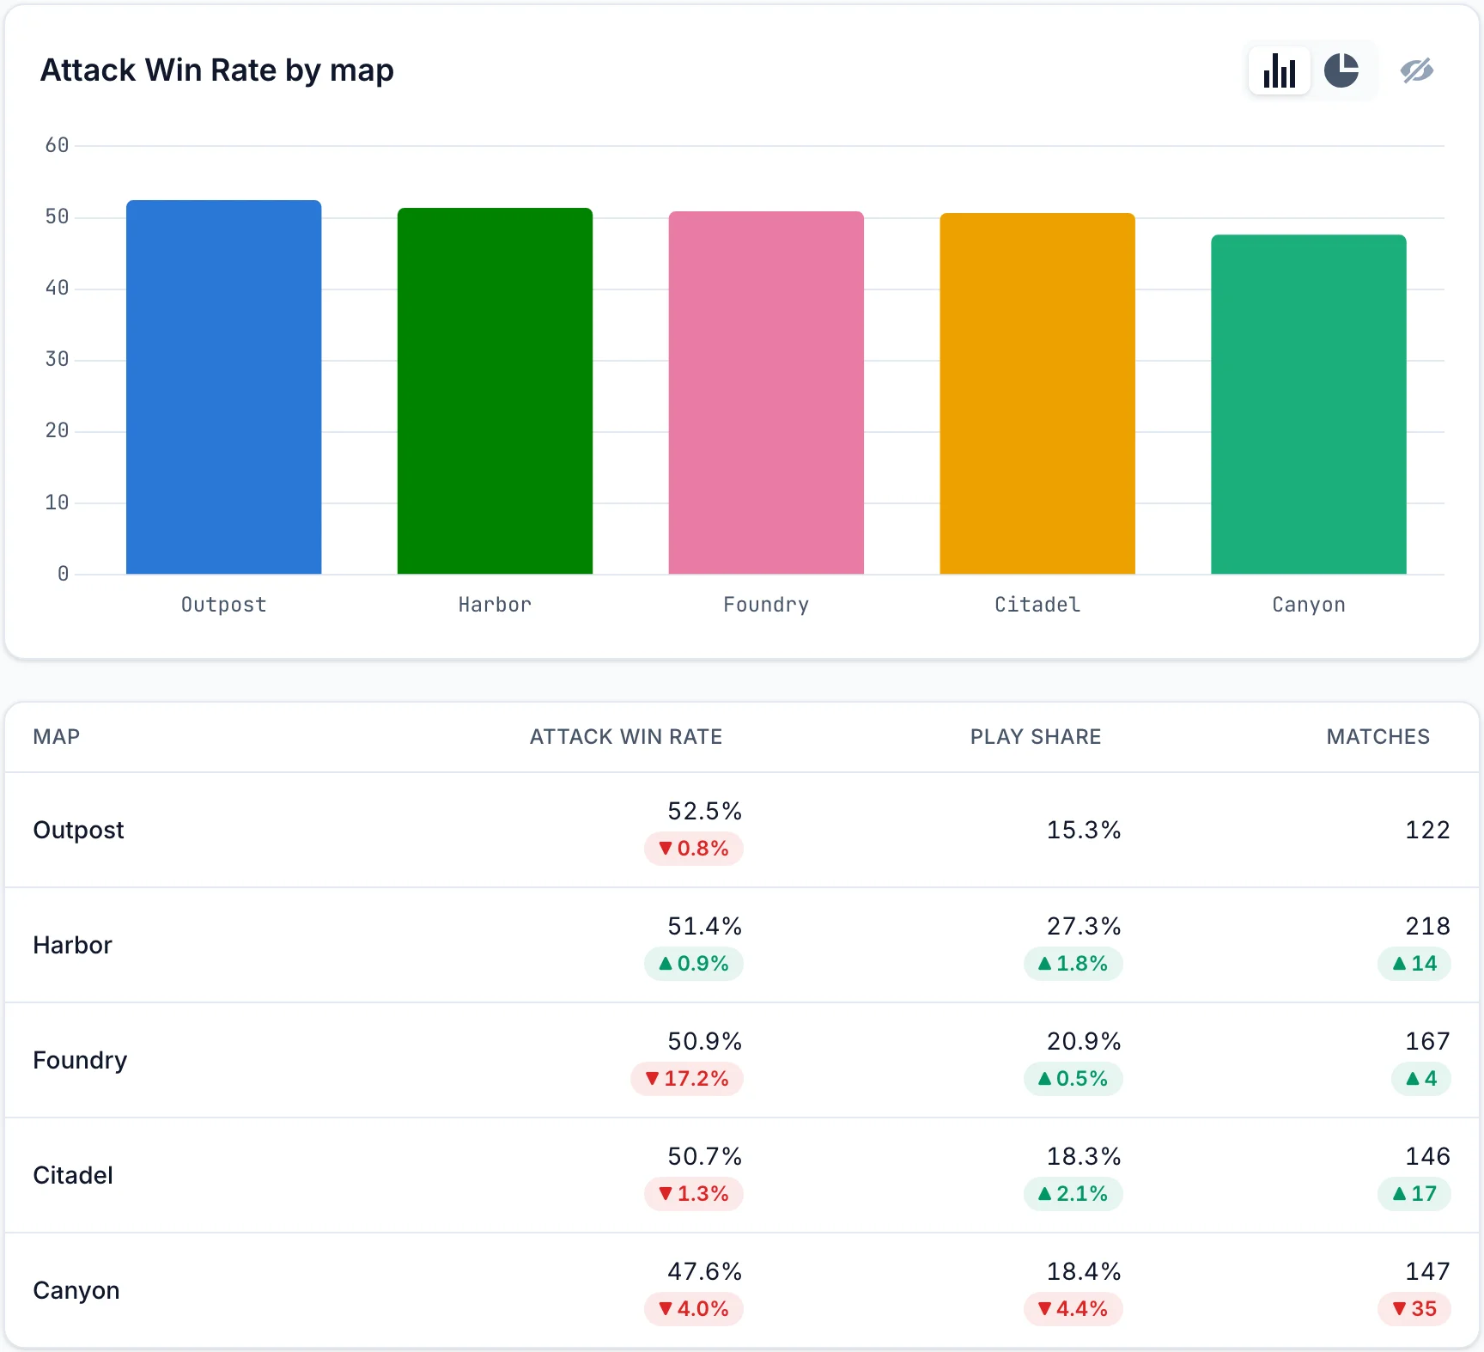
Task: Select the Foundry row name in the table
Action: (x=80, y=1060)
